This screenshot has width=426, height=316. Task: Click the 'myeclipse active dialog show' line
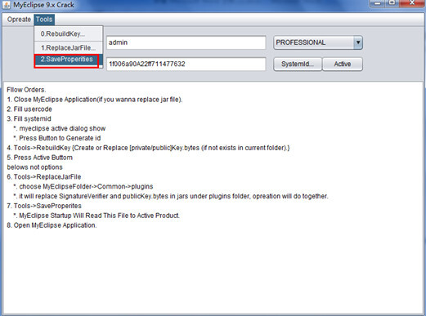60,128
